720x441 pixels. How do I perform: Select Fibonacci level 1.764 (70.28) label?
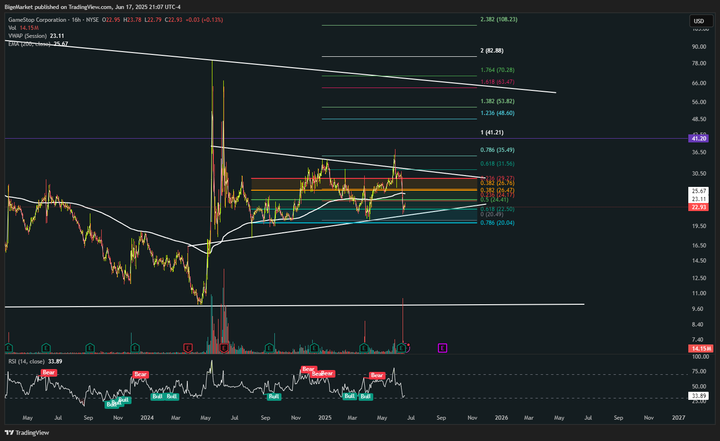pyautogui.click(x=497, y=70)
